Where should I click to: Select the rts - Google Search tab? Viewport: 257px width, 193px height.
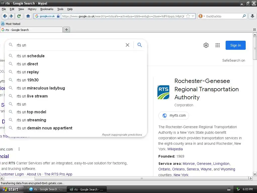(x=31, y=30)
